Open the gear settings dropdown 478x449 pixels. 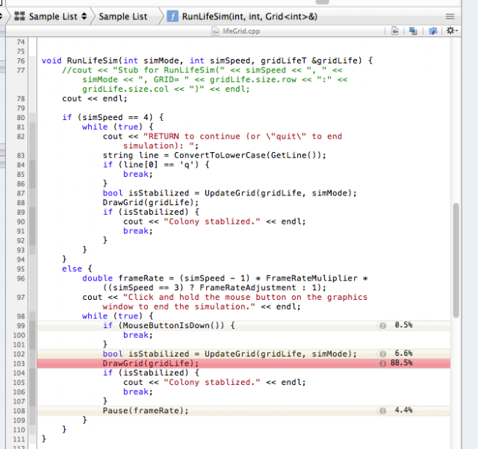coord(452,31)
